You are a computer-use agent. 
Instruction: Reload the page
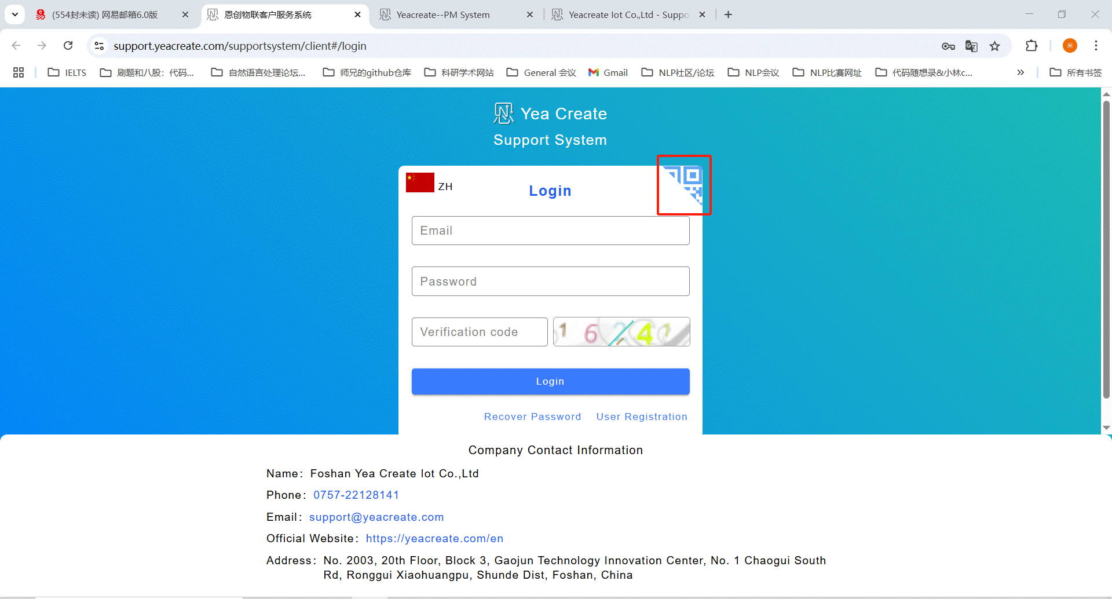point(68,46)
